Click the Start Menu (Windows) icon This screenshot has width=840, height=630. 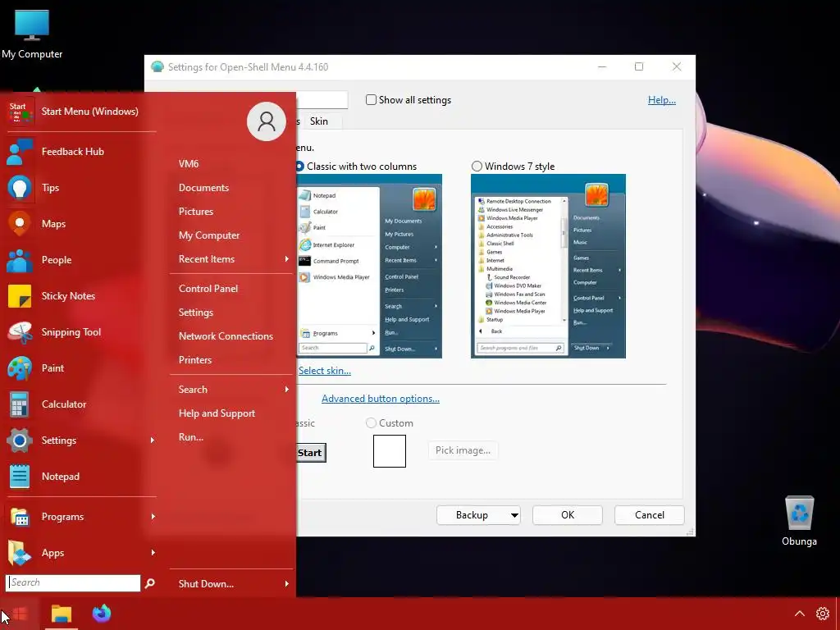pos(21,112)
